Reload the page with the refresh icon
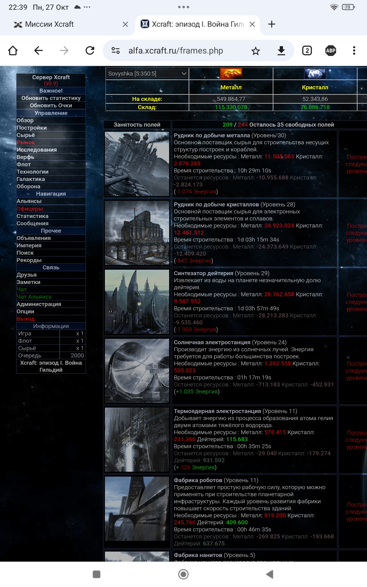The width and height of the screenshot is (367, 587). (x=90, y=50)
